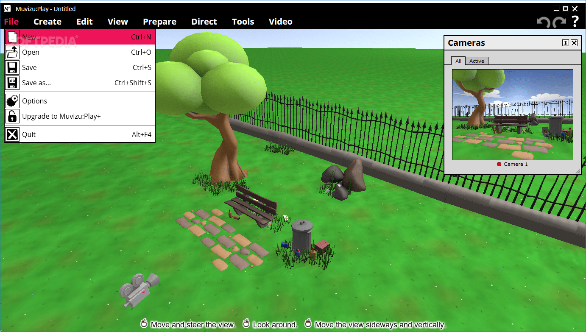Choose Save from the File menu
The height and width of the screenshot is (332, 586).
pos(80,67)
